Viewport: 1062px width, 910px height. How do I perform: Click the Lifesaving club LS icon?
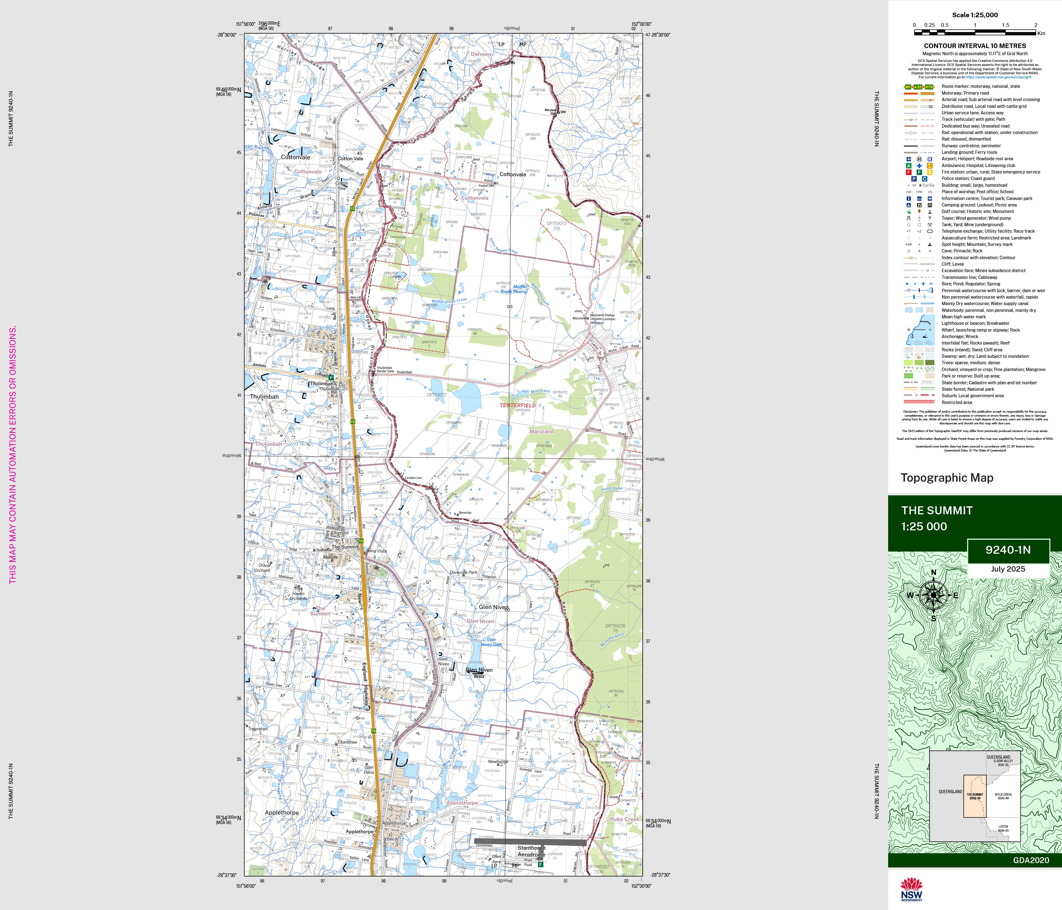pyautogui.click(x=930, y=165)
